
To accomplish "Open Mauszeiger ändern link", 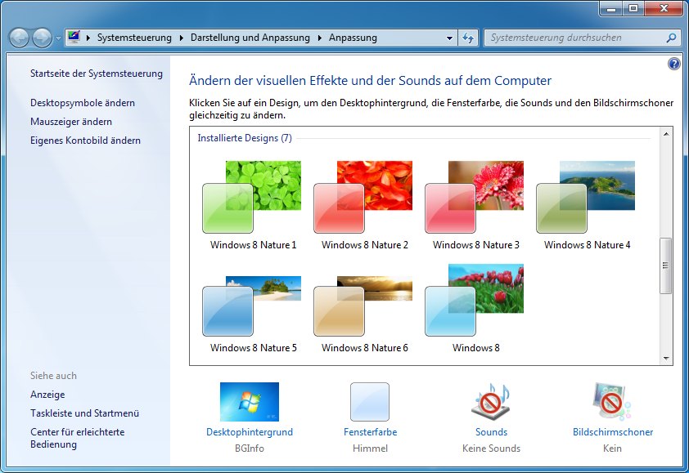I will (x=71, y=122).
